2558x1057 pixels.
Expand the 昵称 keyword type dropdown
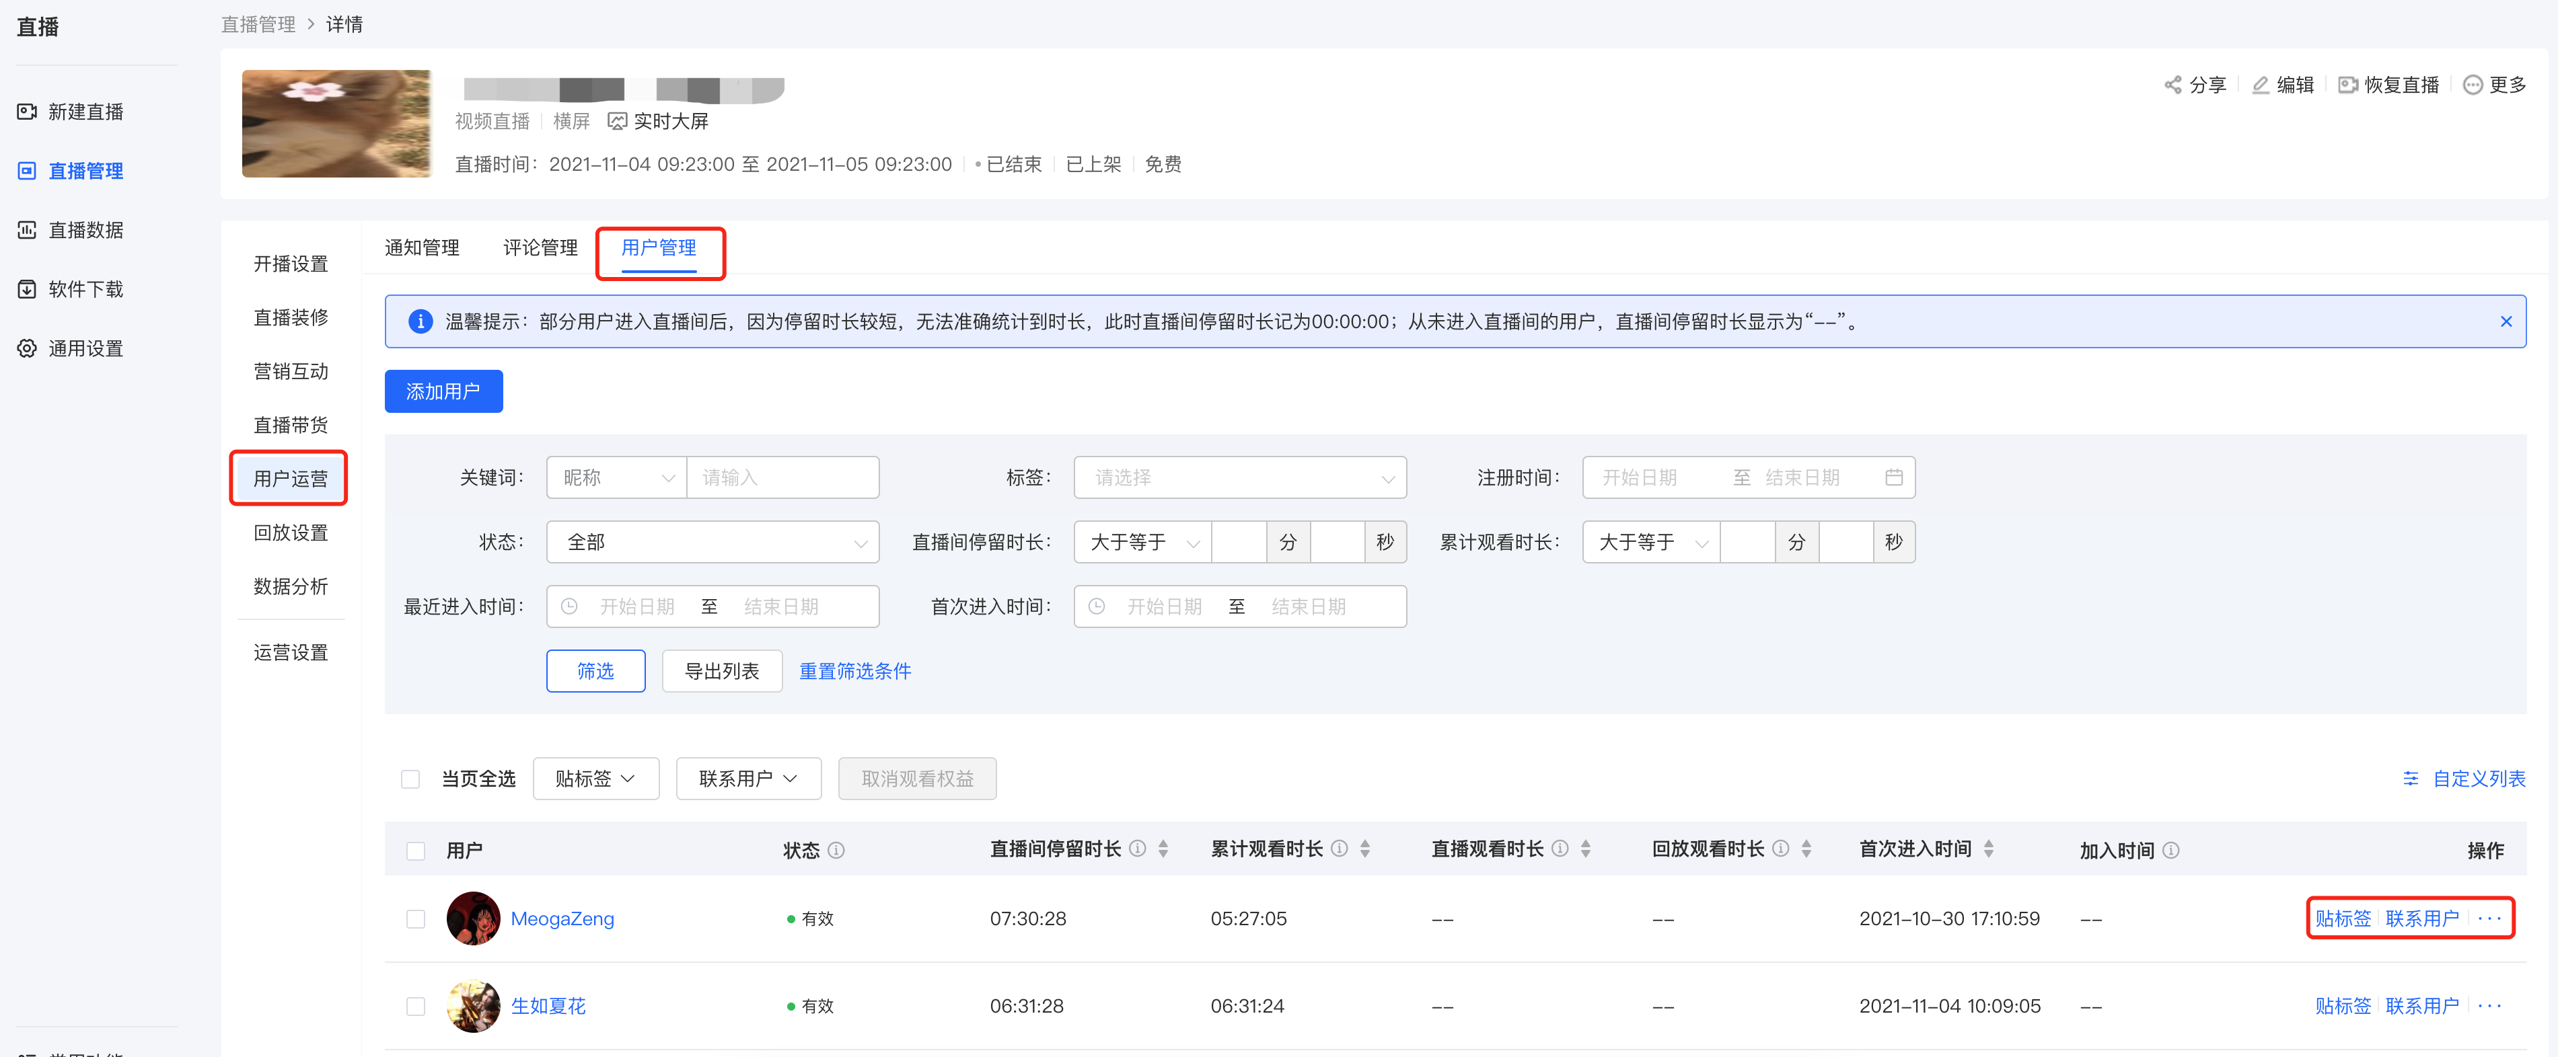point(617,477)
